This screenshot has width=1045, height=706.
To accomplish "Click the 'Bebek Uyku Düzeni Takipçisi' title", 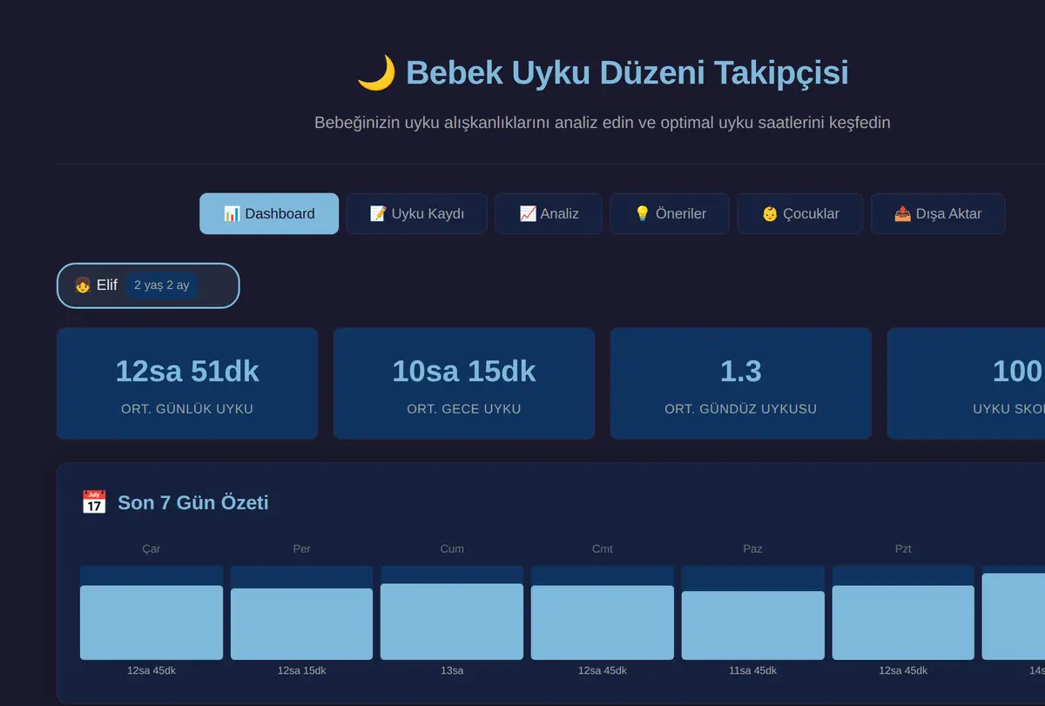I will click(x=627, y=73).
